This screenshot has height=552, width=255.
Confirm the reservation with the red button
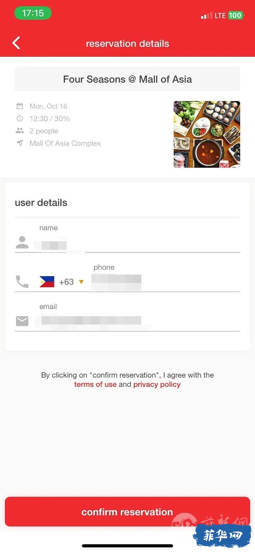pos(127,512)
